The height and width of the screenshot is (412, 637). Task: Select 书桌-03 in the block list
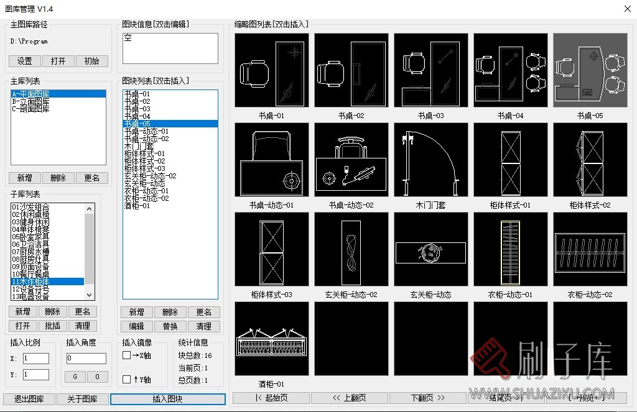pyautogui.click(x=138, y=108)
